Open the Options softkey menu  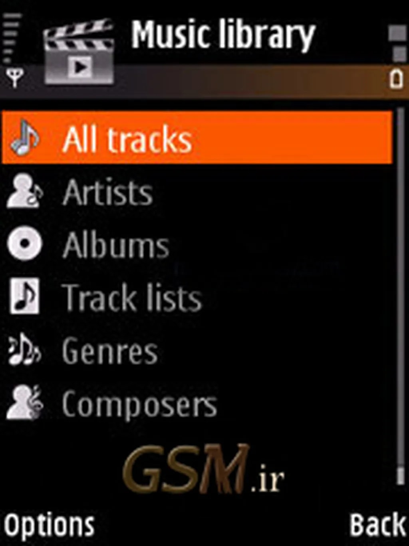point(50,525)
